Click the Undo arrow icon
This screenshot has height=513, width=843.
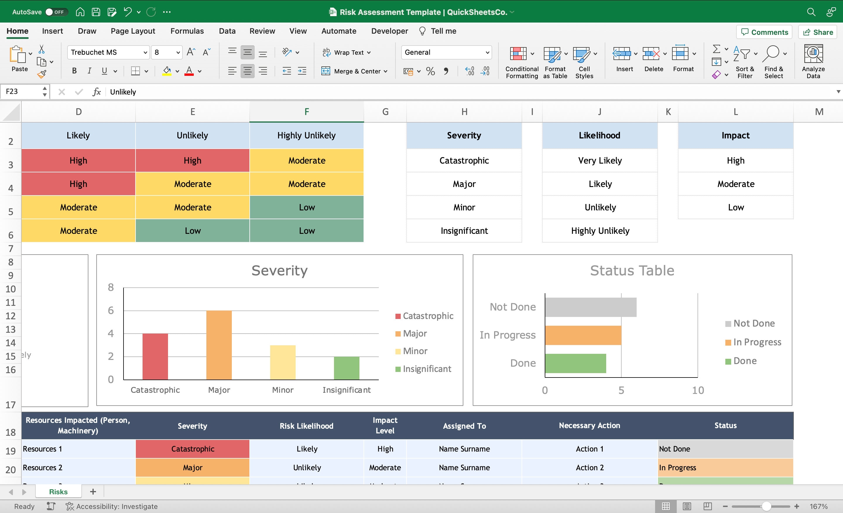point(128,12)
